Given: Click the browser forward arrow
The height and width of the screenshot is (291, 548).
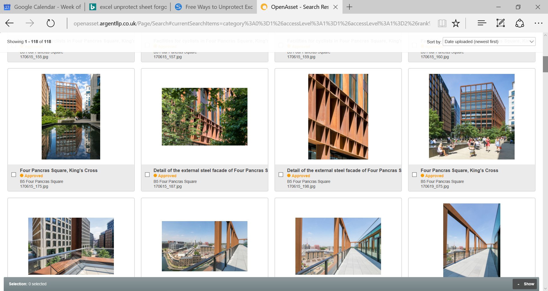Looking at the screenshot, I should coord(30,23).
